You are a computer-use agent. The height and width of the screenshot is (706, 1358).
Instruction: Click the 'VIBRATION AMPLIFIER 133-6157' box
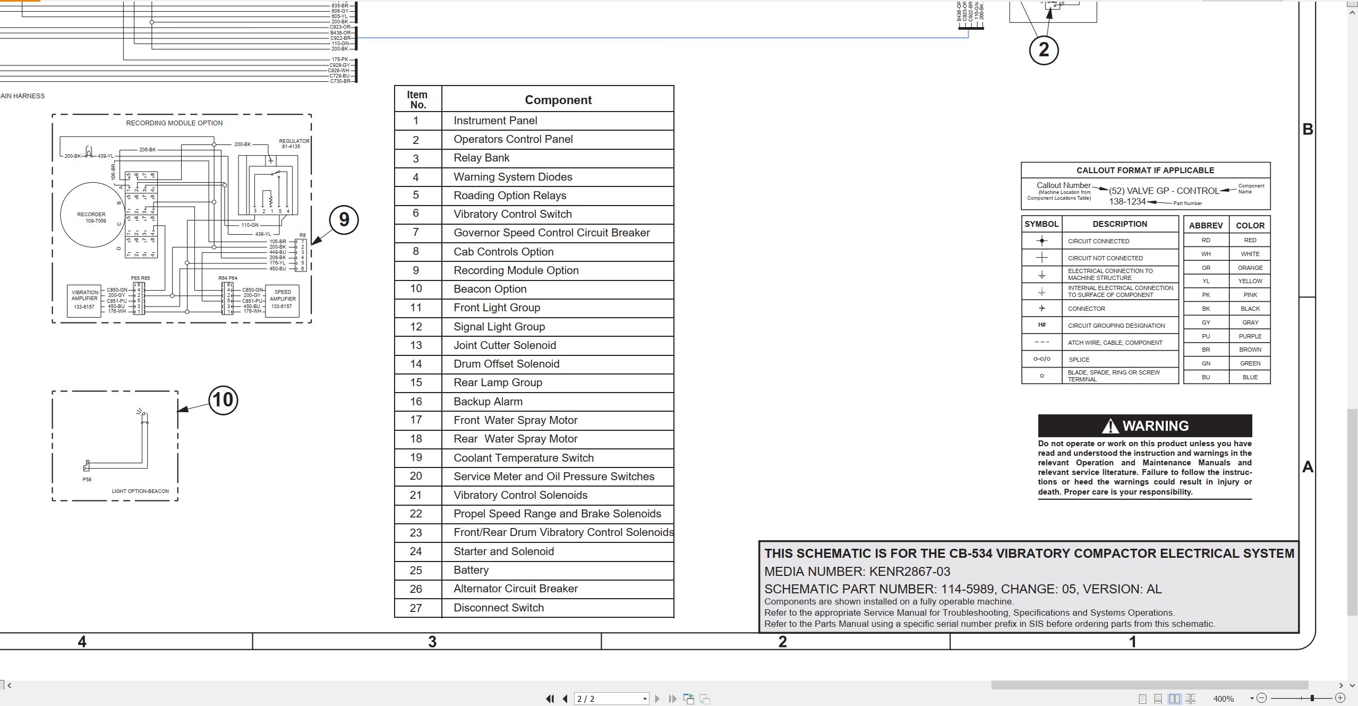click(x=84, y=300)
